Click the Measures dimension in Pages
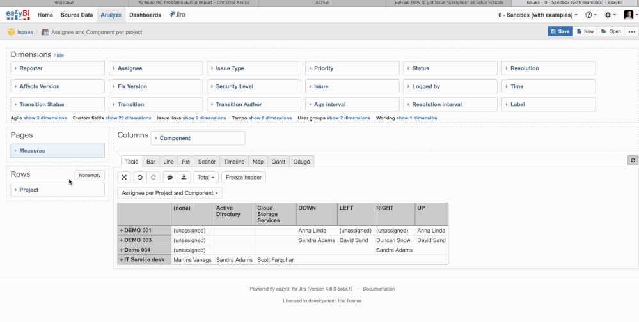 pos(58,151)
